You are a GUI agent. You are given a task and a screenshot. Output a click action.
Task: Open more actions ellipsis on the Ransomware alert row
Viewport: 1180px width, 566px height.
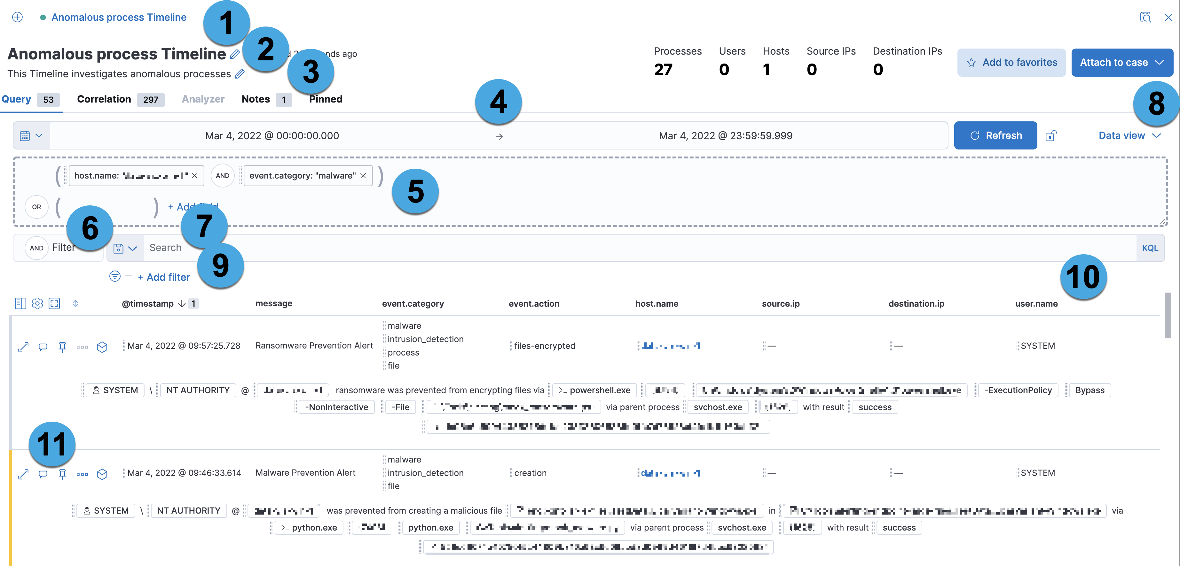click(82, 346)
